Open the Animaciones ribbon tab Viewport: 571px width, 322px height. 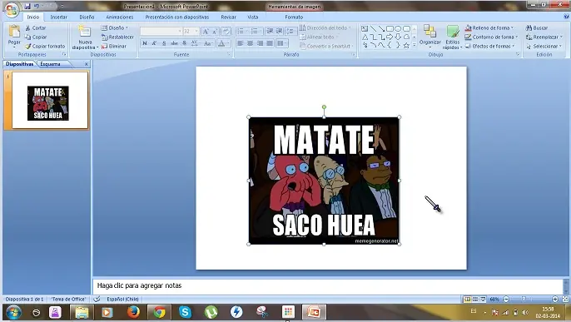pyautogui.click(x=120, y=17)
